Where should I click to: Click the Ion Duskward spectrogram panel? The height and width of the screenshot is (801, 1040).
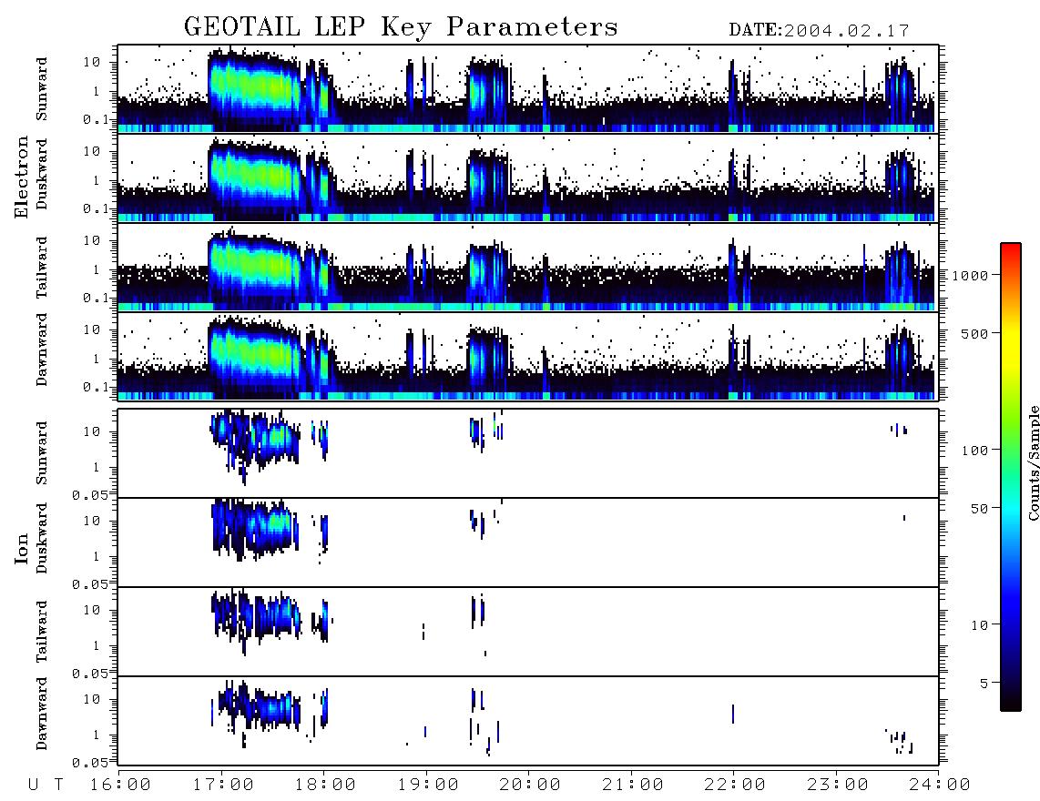[528, 542]
